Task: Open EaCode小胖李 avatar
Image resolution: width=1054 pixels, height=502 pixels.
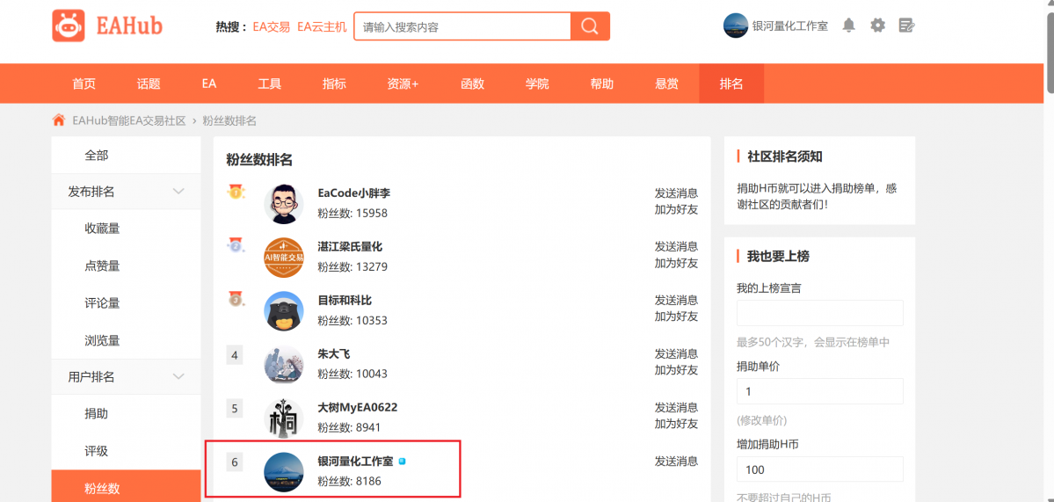Action: [x=284, y=204]
